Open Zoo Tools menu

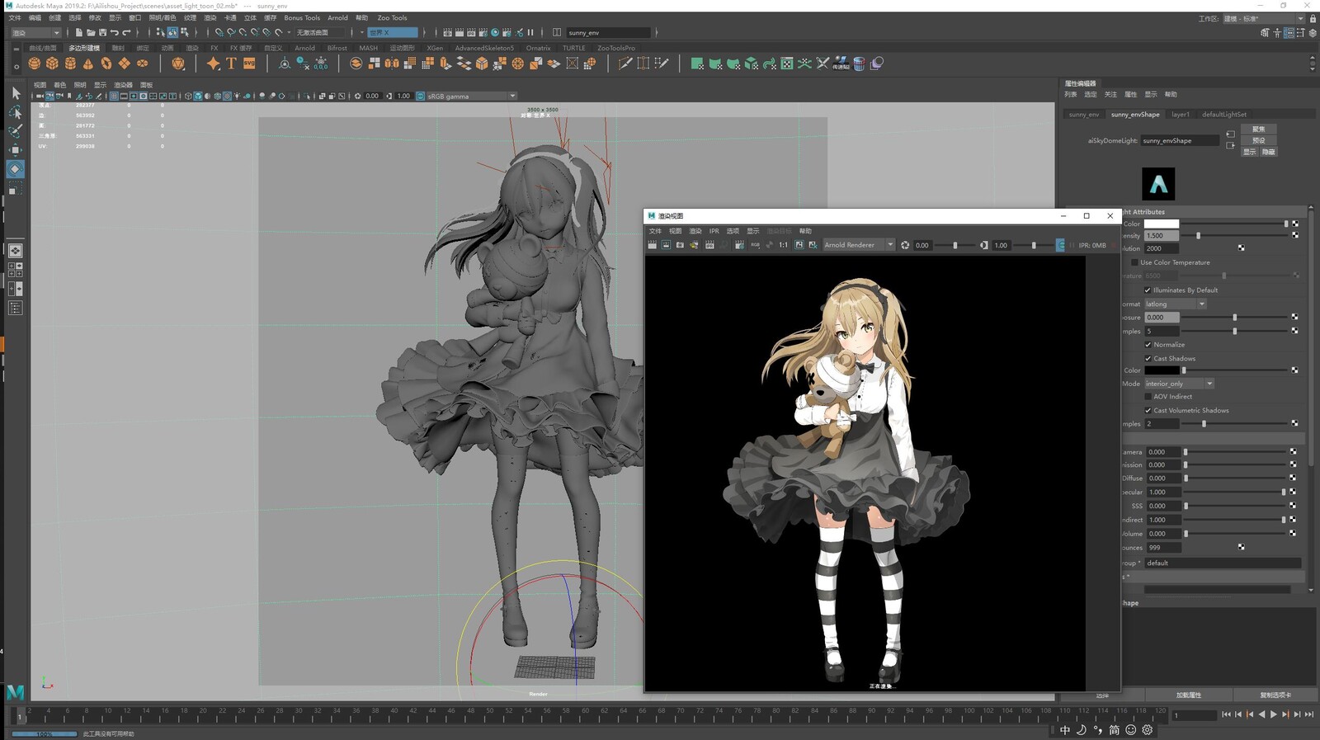coord(392,18)
